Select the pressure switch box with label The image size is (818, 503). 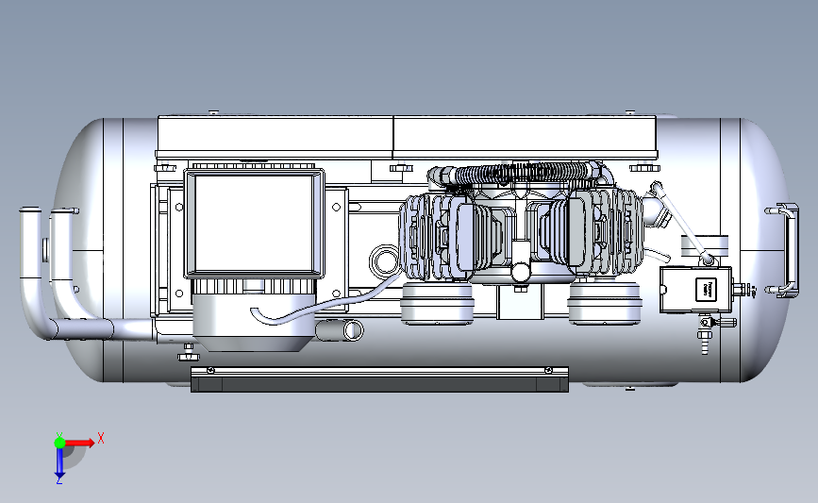click(695, 290)
